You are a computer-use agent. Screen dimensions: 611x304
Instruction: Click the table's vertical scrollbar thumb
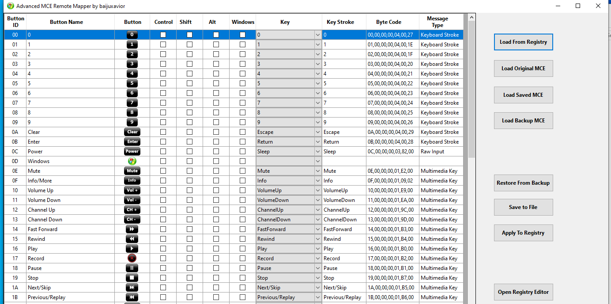pos(471,89)
